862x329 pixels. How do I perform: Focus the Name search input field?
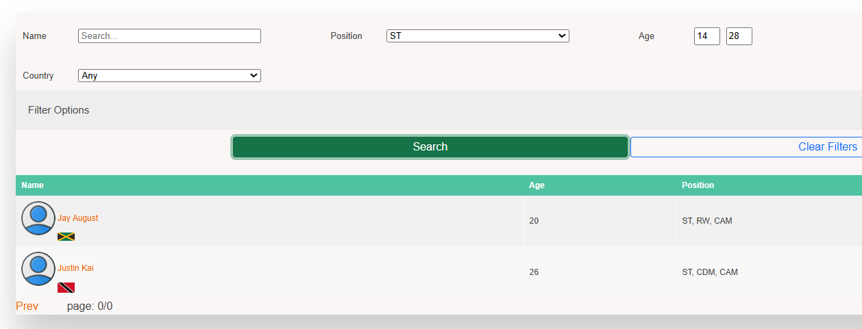click(169, 36)
